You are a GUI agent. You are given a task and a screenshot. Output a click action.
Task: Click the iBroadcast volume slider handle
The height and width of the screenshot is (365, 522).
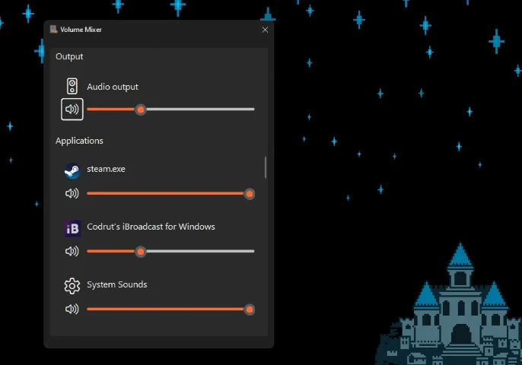pyautogui.click(x=140, y=251)
